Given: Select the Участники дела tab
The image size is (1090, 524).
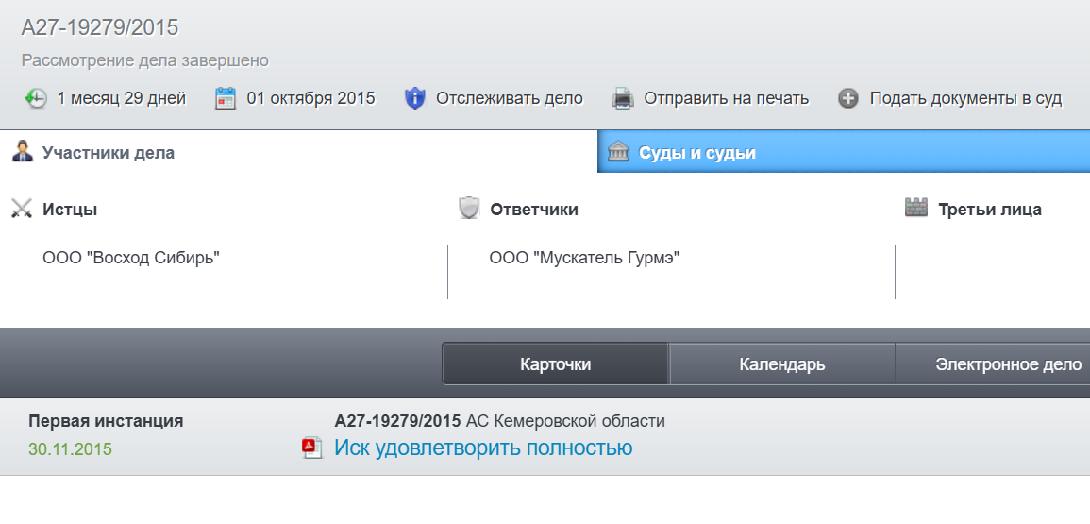Looking at the screenshot, I should [x=299, y=152].
